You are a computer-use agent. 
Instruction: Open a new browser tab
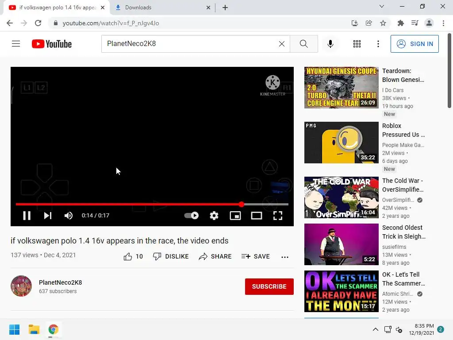click(x=225, y=8)
